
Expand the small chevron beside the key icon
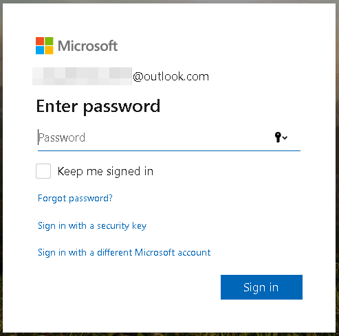pyautogui.click(x=285, y=137)
